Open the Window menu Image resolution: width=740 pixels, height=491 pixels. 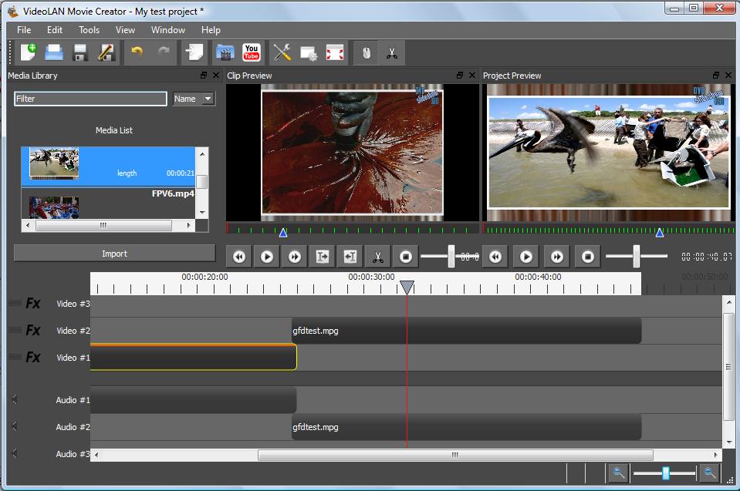coord(167,30)
